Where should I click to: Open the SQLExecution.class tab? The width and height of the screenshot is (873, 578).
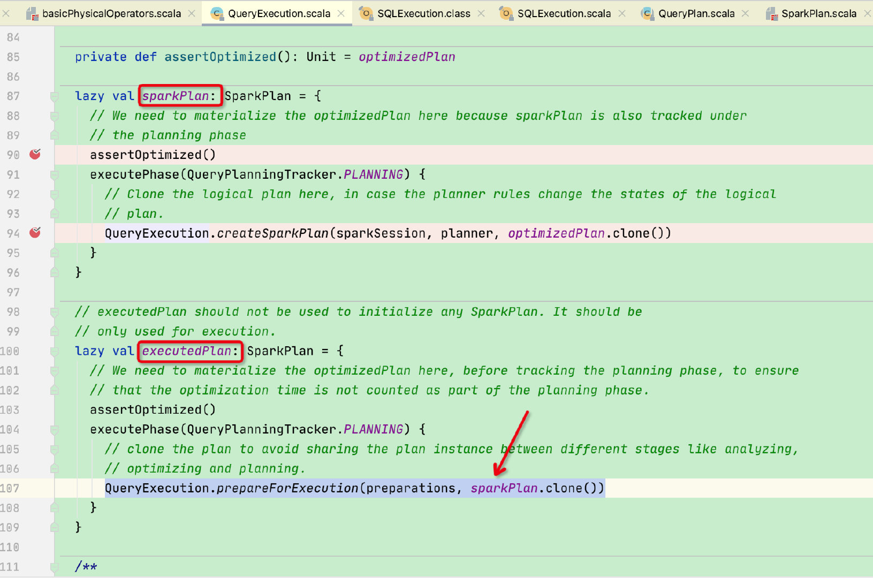423,13
